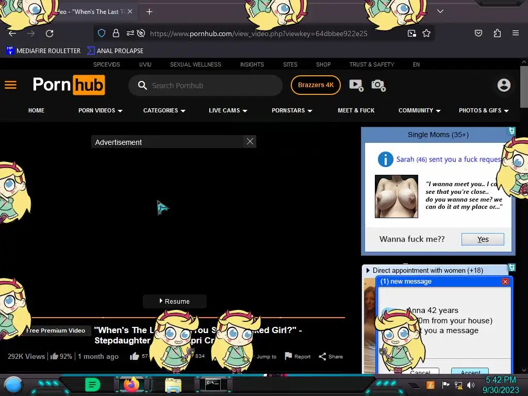
Task: Open the TRUST & SAFETY top link
Action: coord(371,64)
